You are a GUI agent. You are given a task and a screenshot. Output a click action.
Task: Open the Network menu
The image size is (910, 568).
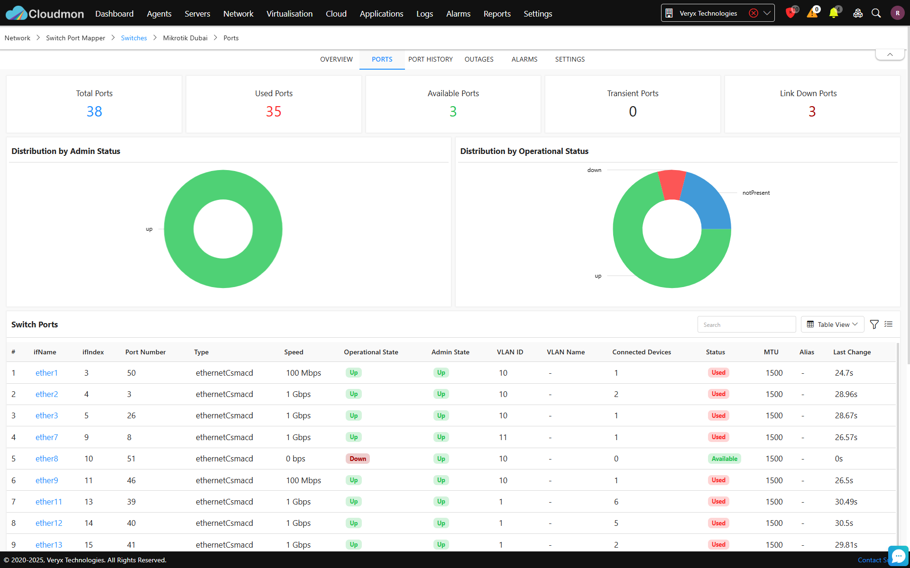click(238, 14)
